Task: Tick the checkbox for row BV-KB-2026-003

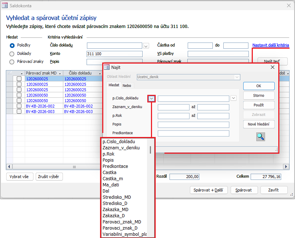Action: 19,112
